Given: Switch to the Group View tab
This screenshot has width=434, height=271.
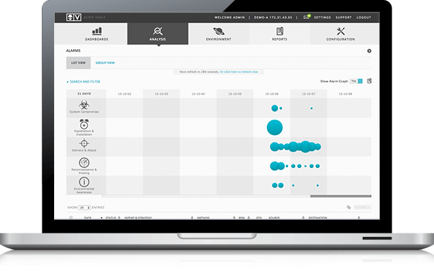Looking at the screenshot, I should (x=105, y=63).
